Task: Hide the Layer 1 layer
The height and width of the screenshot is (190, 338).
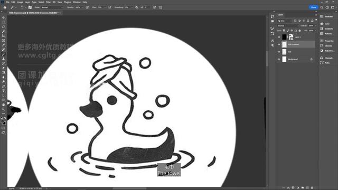Action: 279,37
